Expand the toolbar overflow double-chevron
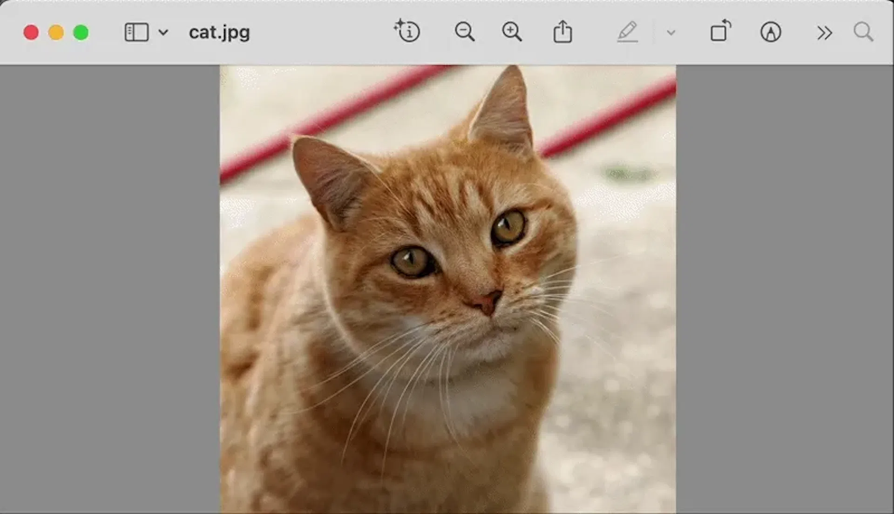Image resolution: width=894 pixels, height=514 pixels. point(824,33)
